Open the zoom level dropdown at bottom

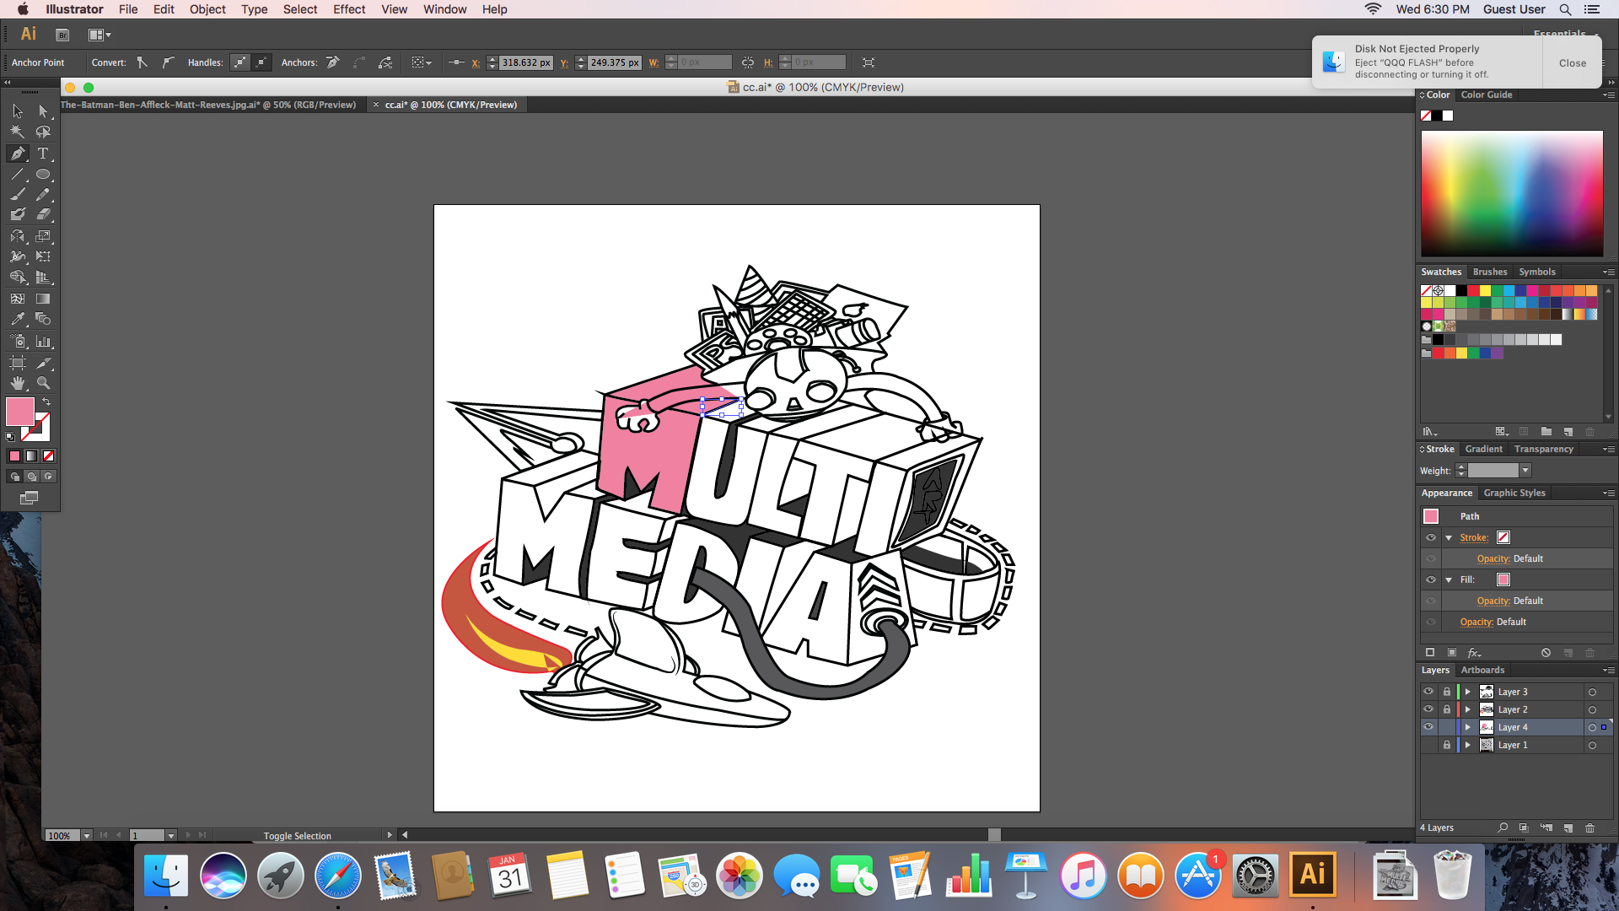click(86, 836)
